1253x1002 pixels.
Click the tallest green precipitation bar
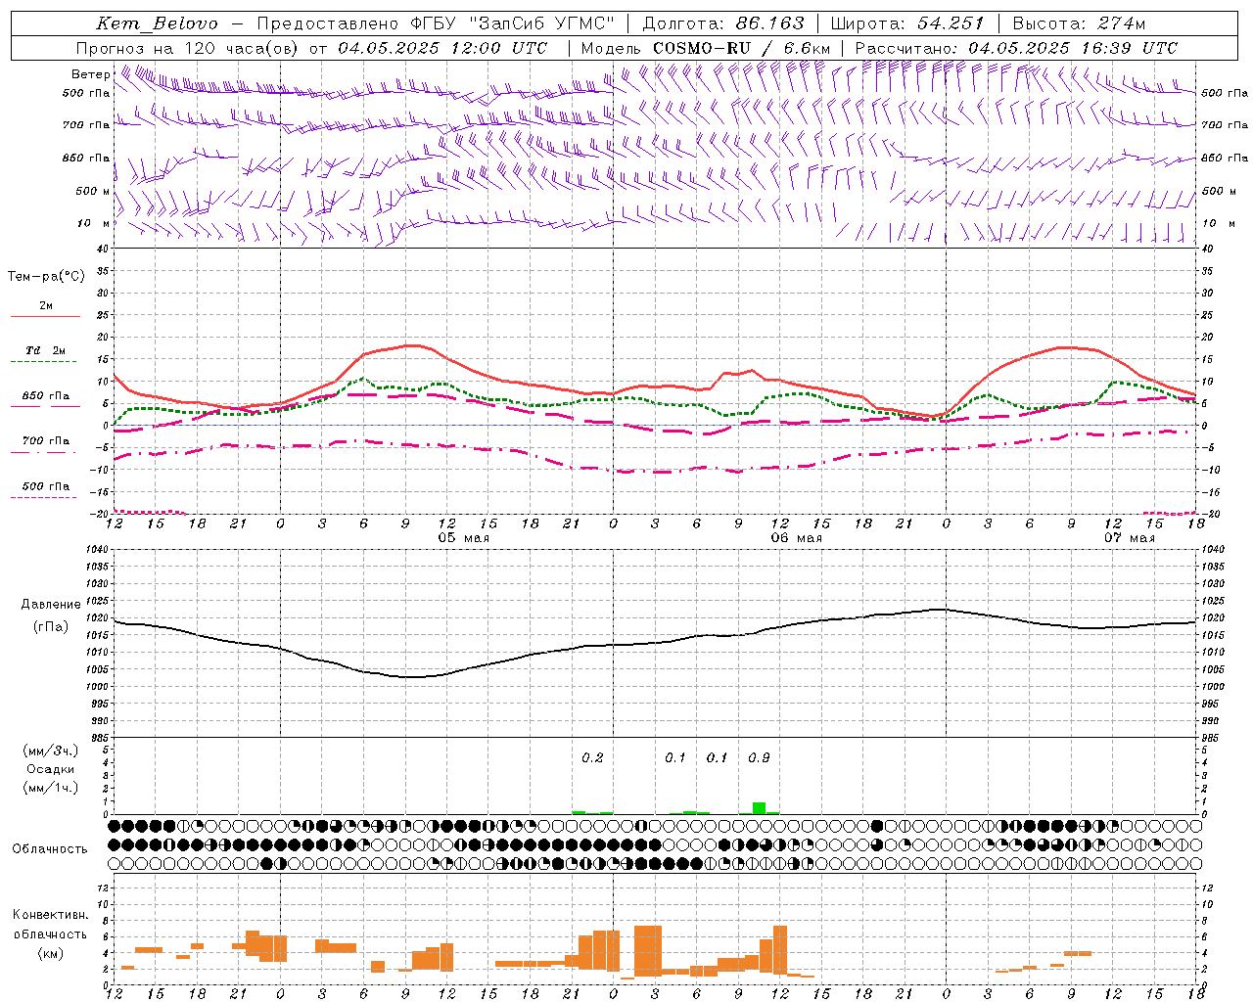click(759, 808)
